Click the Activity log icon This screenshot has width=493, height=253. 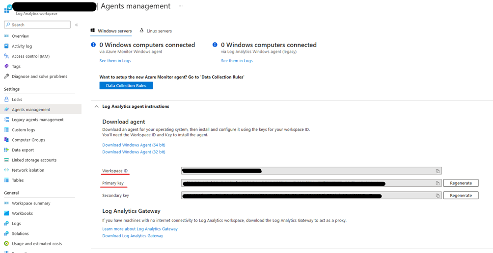tap(6, 46)
